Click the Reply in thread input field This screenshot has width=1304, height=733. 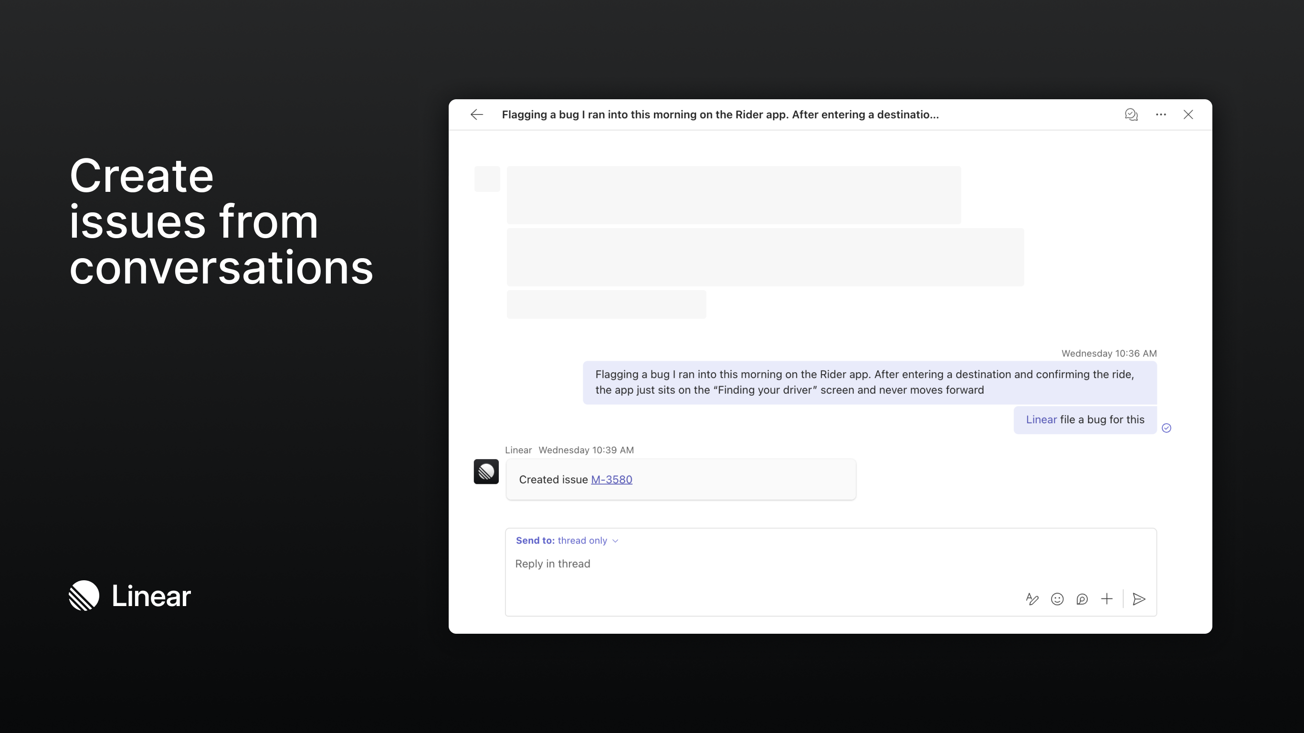tap(553, 564)
